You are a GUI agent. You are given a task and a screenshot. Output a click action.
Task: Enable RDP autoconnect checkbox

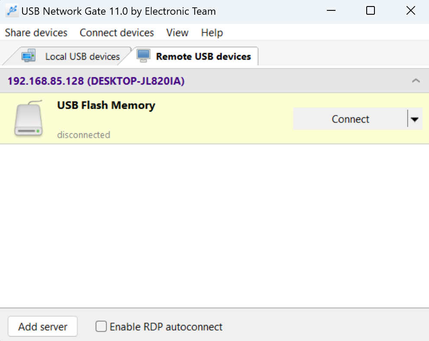pyautogui.click(x=101, y=327)
